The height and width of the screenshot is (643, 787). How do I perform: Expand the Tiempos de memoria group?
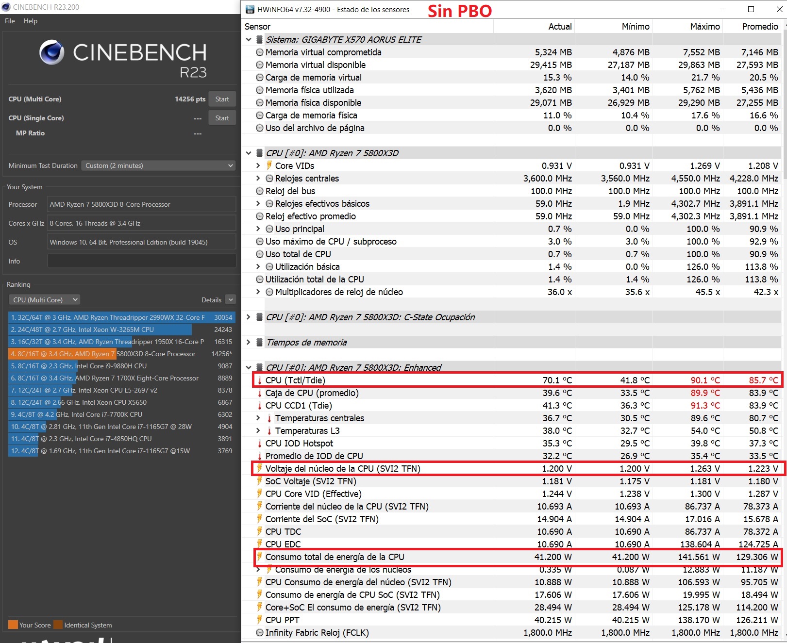click(249, 343)
